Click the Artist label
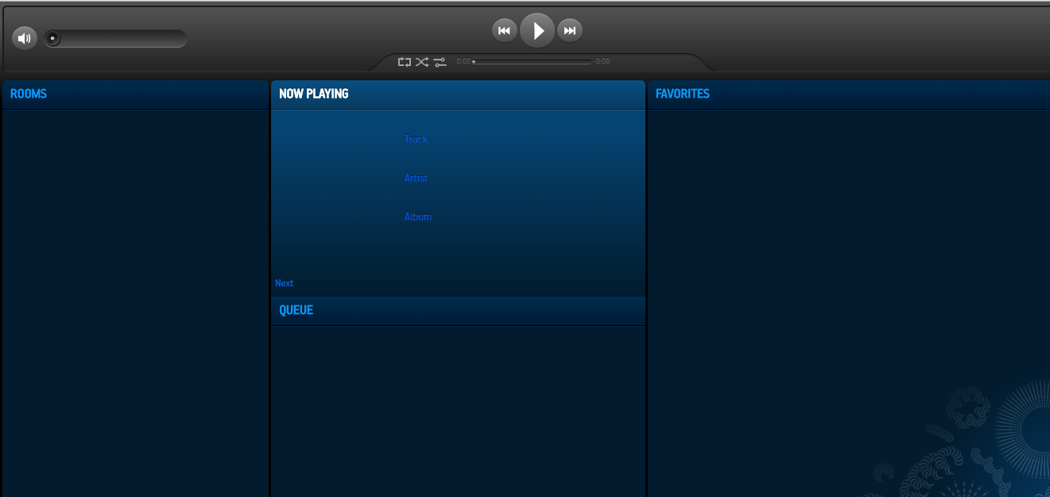 pos(416,178)
